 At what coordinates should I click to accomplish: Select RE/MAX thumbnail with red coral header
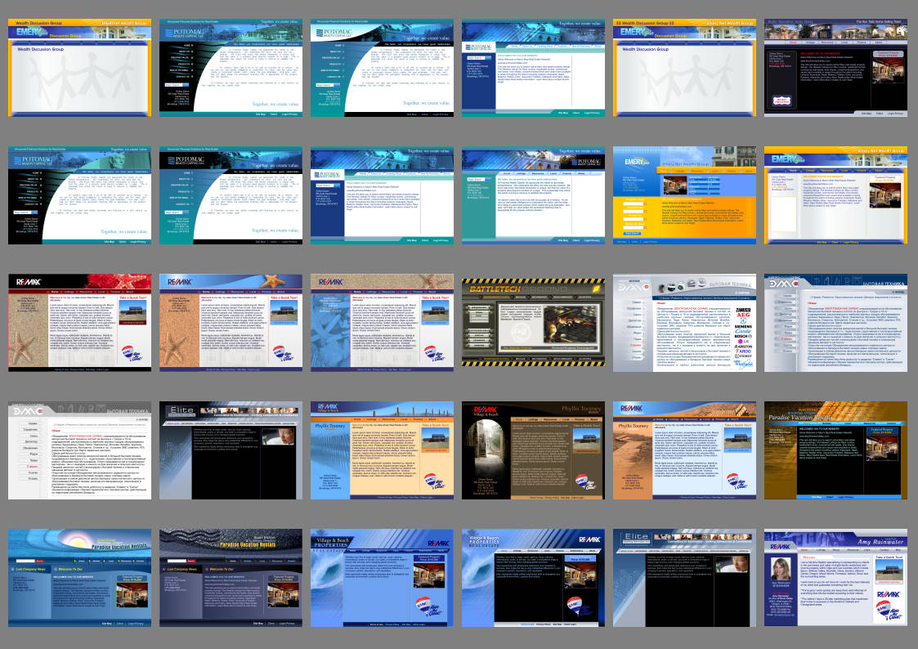(x=79, y=322)
